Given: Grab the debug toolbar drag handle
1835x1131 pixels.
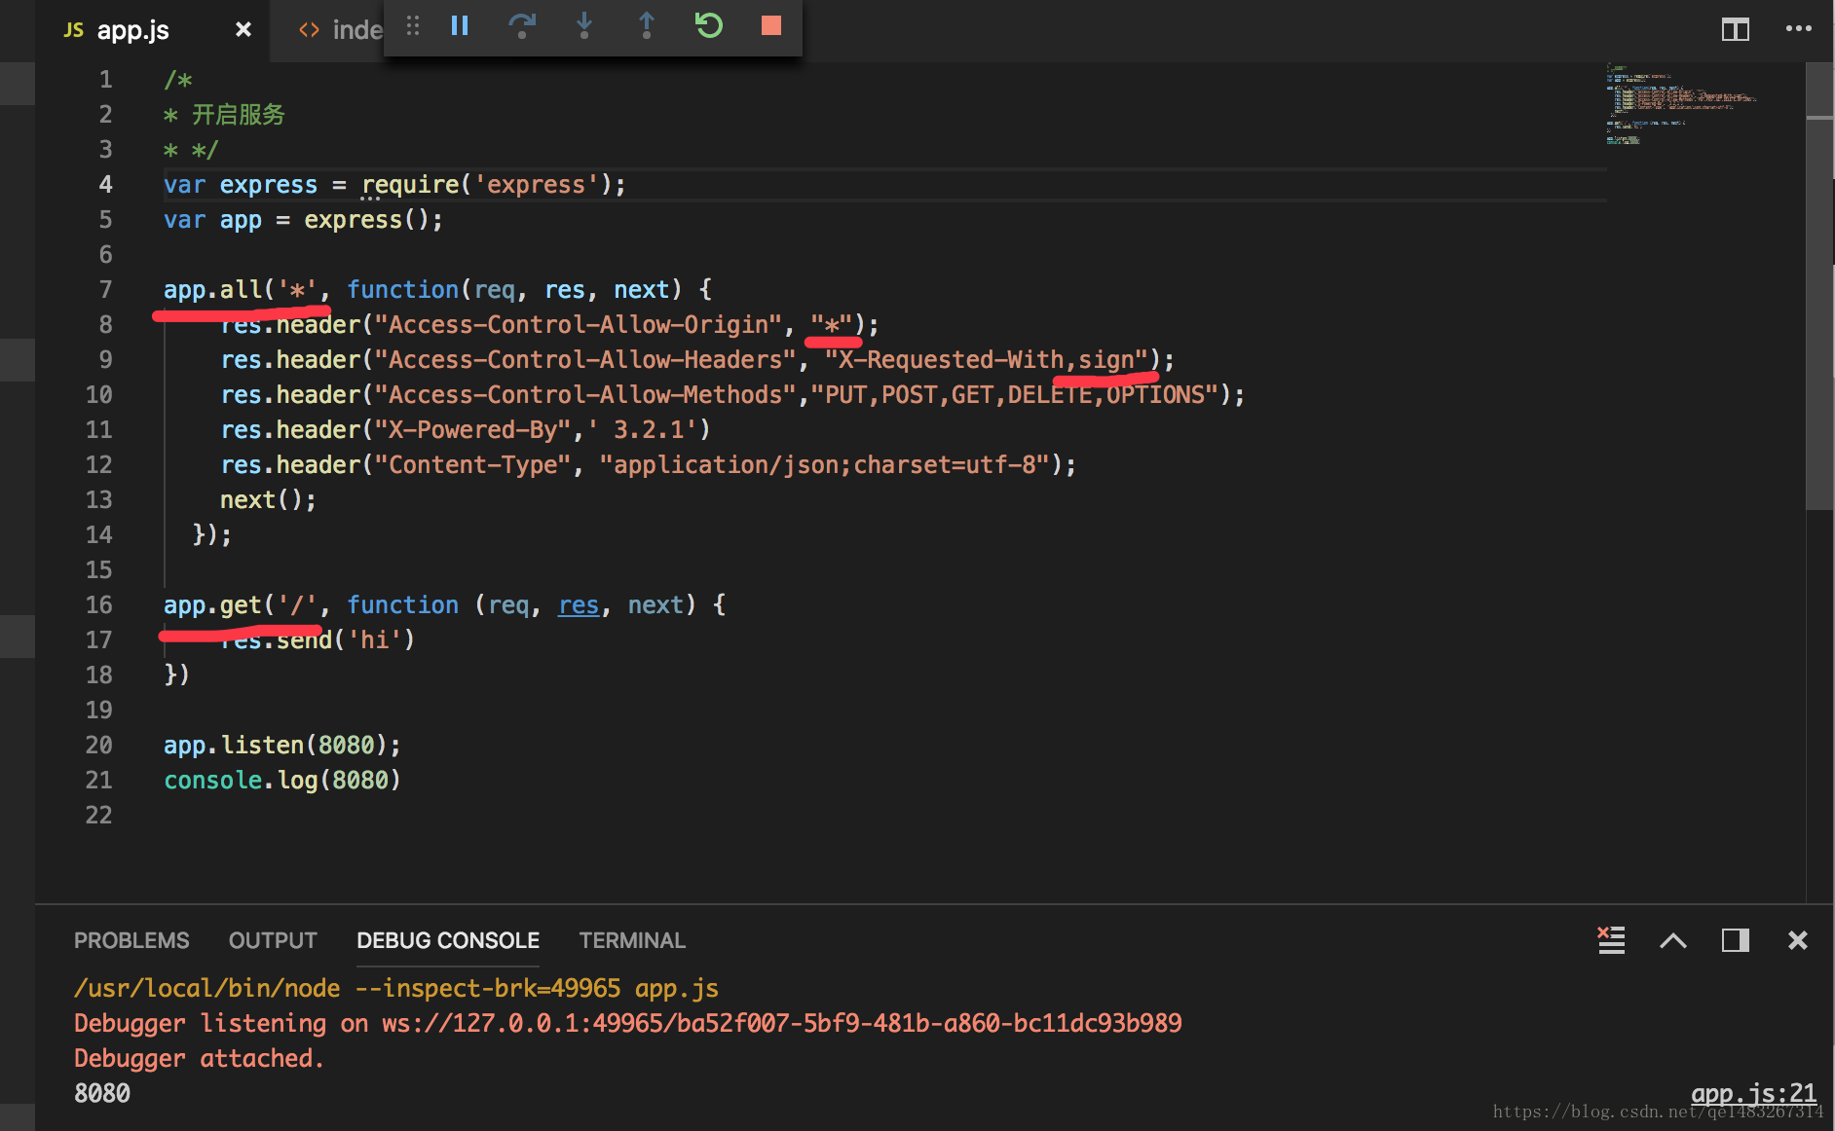Looking at the screenshot, I should click(413, 26).
